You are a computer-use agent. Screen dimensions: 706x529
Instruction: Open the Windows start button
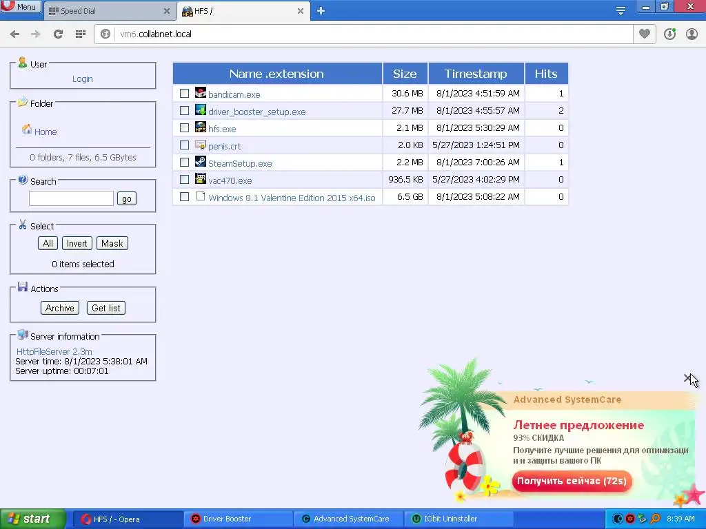(32, 519)
